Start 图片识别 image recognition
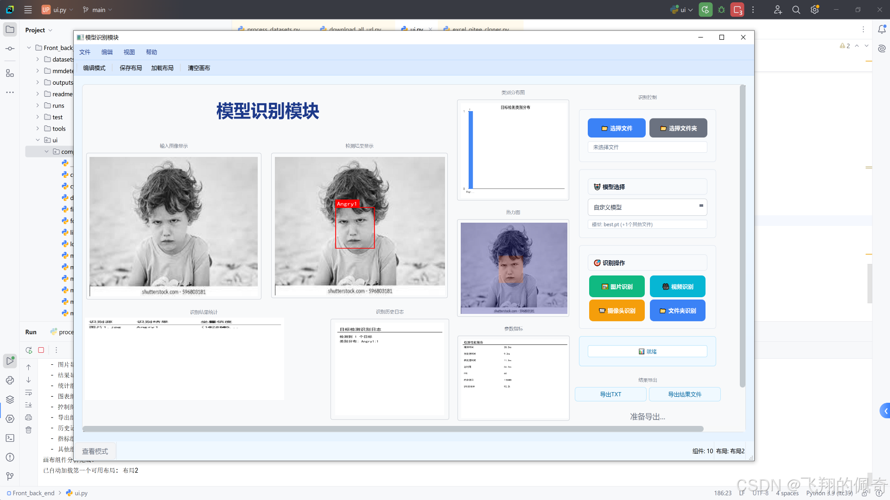Image resolution: width=890 pixels, height=500 pixels. (617, 287)
